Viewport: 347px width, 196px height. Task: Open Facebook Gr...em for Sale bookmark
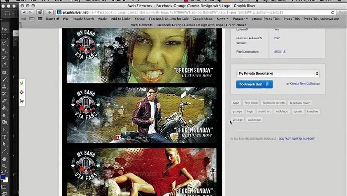(169, 19)
